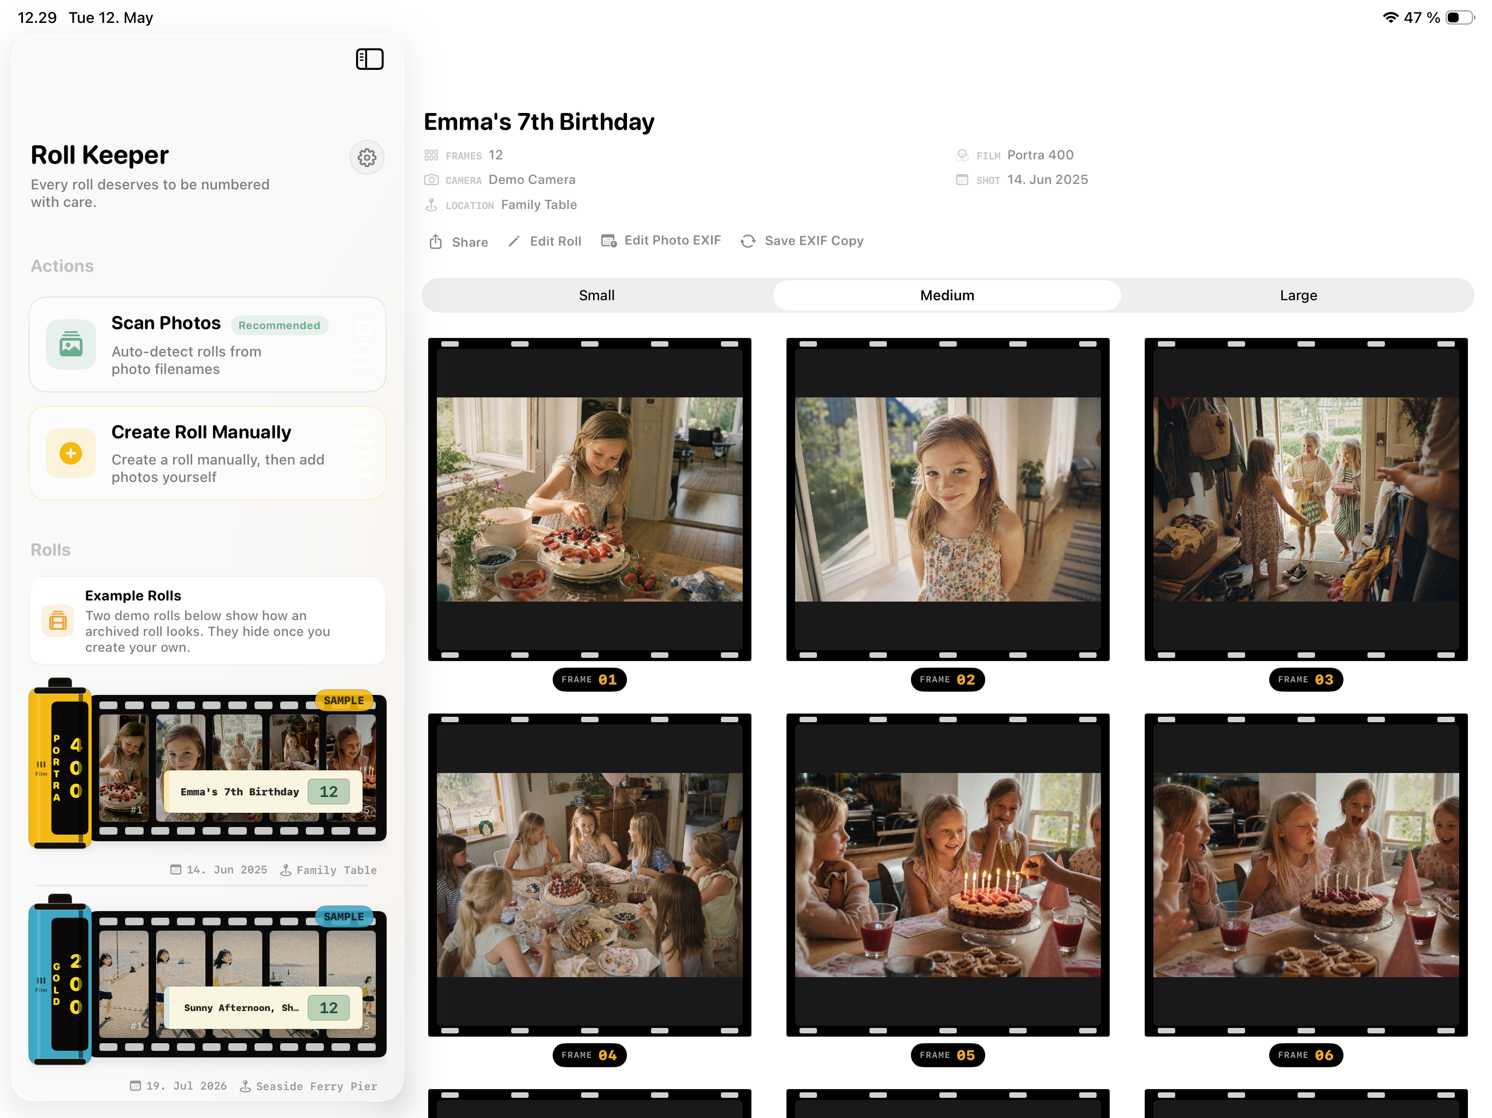
Task: Click the film icon beside Portra 400
Action: tap(962, 156)
